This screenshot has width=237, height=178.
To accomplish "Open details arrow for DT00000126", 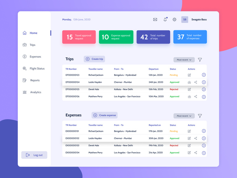I will 204,97.
